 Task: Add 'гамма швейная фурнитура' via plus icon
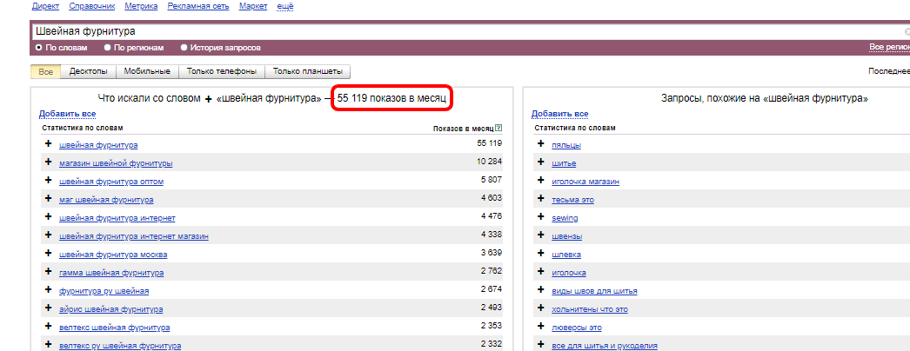pyautogui.click(x=48, y=272)
